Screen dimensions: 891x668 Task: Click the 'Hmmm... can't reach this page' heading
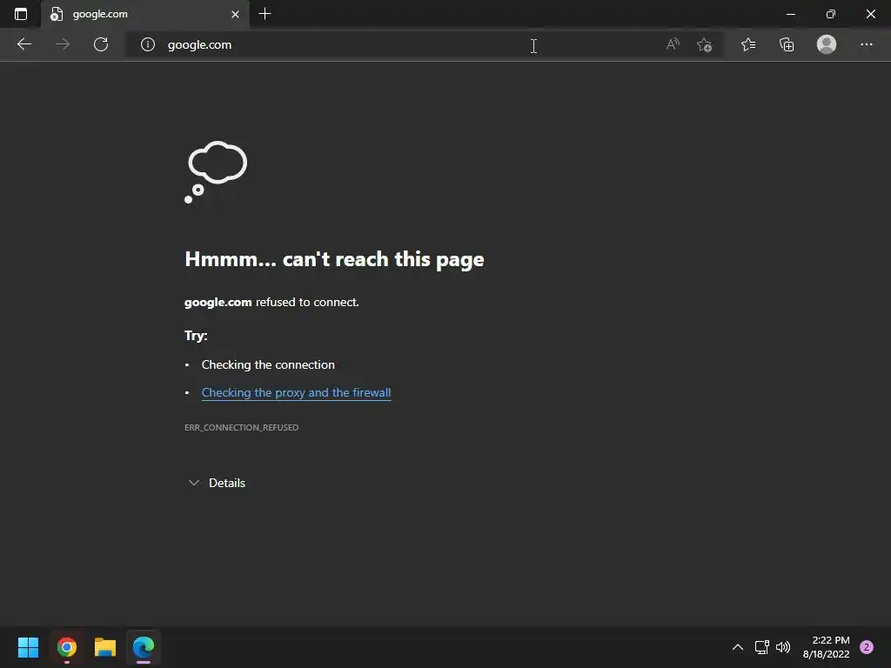point(334,259)
